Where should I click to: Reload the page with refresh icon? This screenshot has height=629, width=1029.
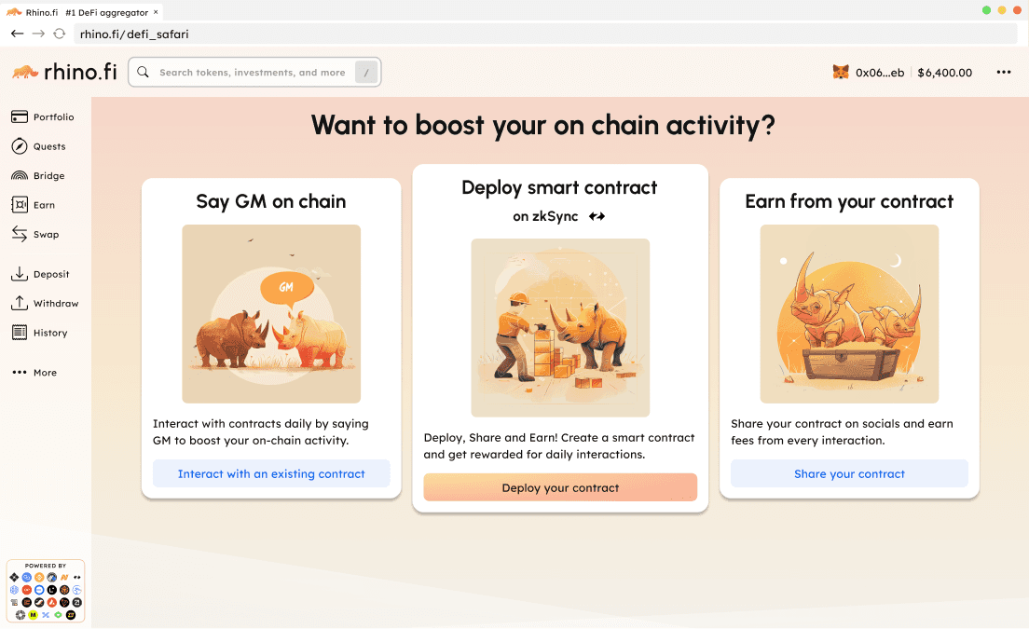(x=59, y=34)
